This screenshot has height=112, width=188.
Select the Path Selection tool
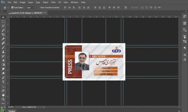coord(3,86)
